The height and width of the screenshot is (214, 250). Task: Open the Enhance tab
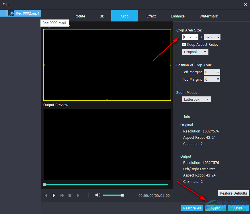coord(178,16)
